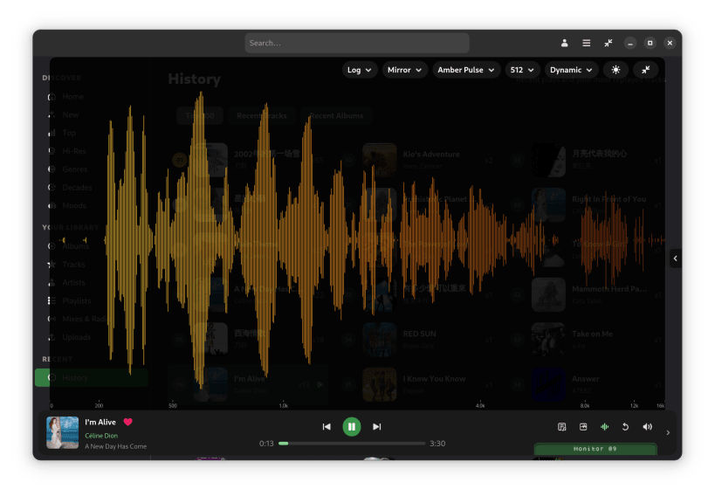Image resolution: width=715 pixels, height=496 pixels.
Task: Open the A New Day Has Come album link
Action: pyautogui.click(x=116, y=447)
